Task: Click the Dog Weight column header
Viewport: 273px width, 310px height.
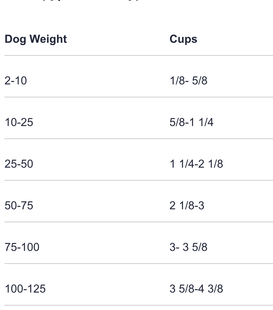Action: [x=36, y=39]
